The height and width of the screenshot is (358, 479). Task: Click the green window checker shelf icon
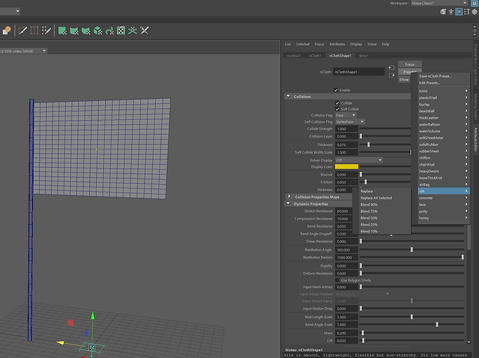[121, 31]
